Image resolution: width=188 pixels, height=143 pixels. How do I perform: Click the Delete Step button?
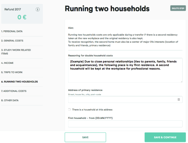pyautogui.click(x=178, y=8)
